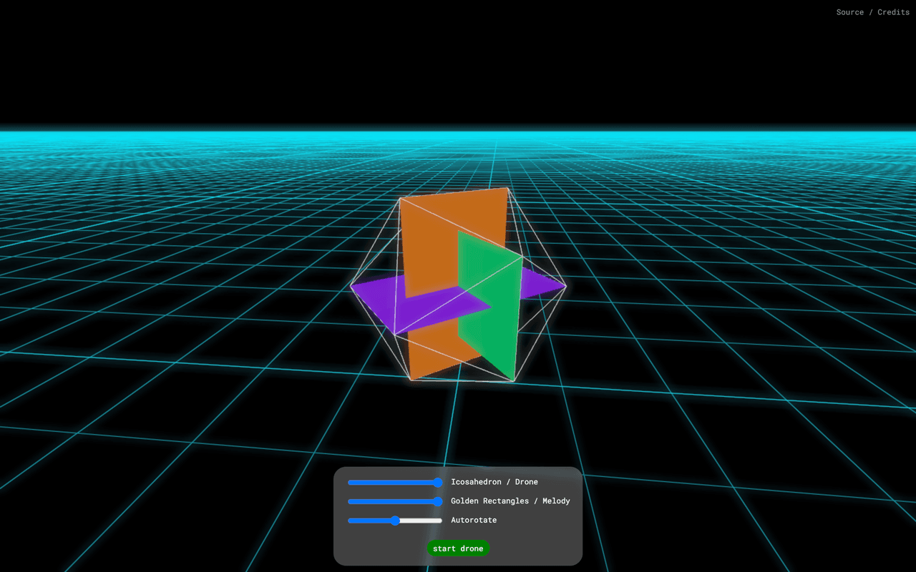Screen dimensions: 916x572
Task: Click the top-right corner of the orange rectangle
Action: coord(507,189)
